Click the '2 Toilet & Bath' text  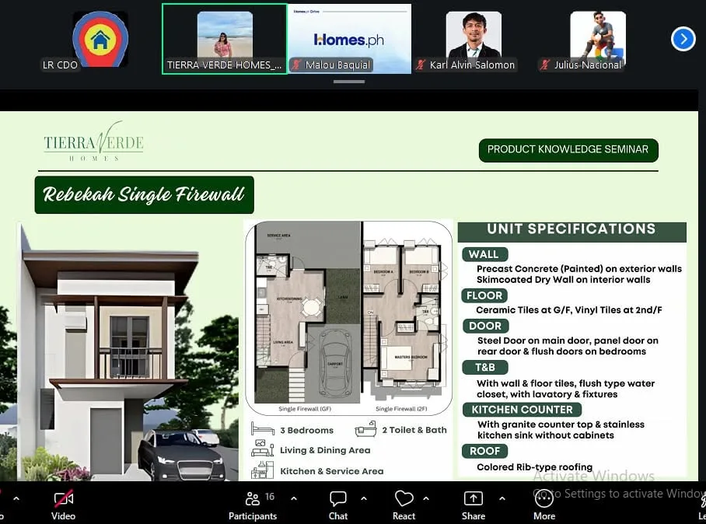(x=414, y=430)
